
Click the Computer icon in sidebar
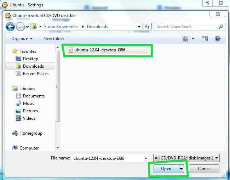tap(15, 148)
